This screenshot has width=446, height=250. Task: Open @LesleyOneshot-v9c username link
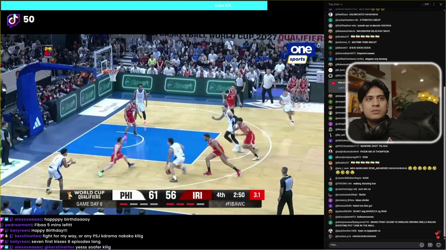click(347, 20)
